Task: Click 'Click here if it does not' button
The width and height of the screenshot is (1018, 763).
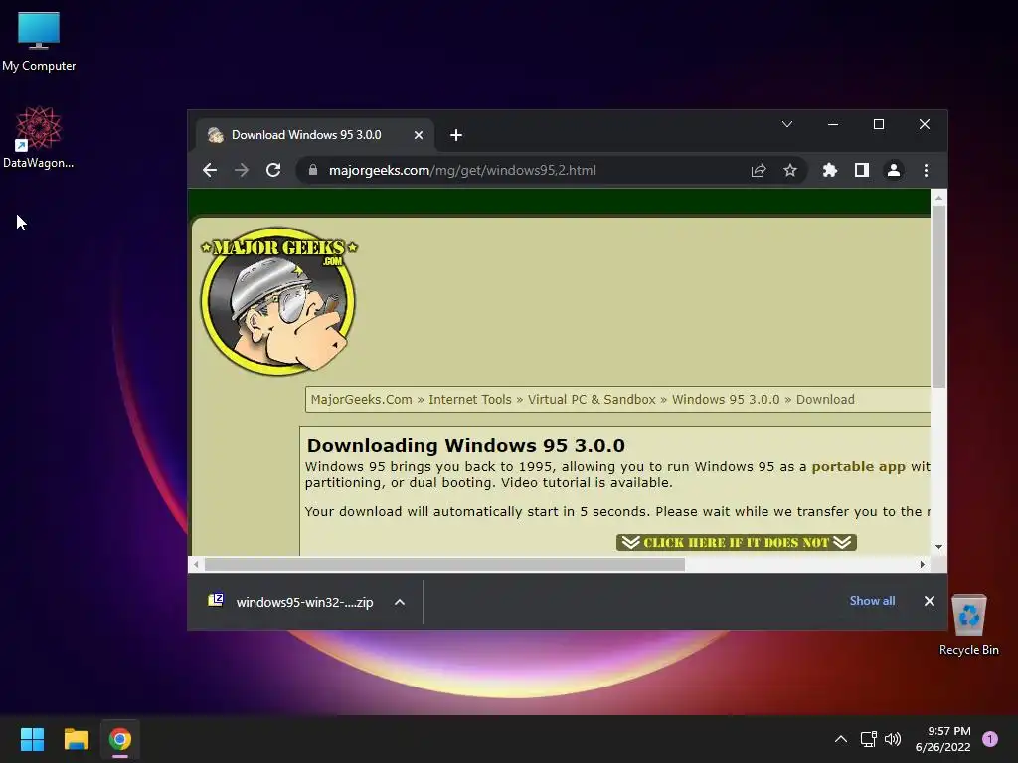Action: pos(737,542)
